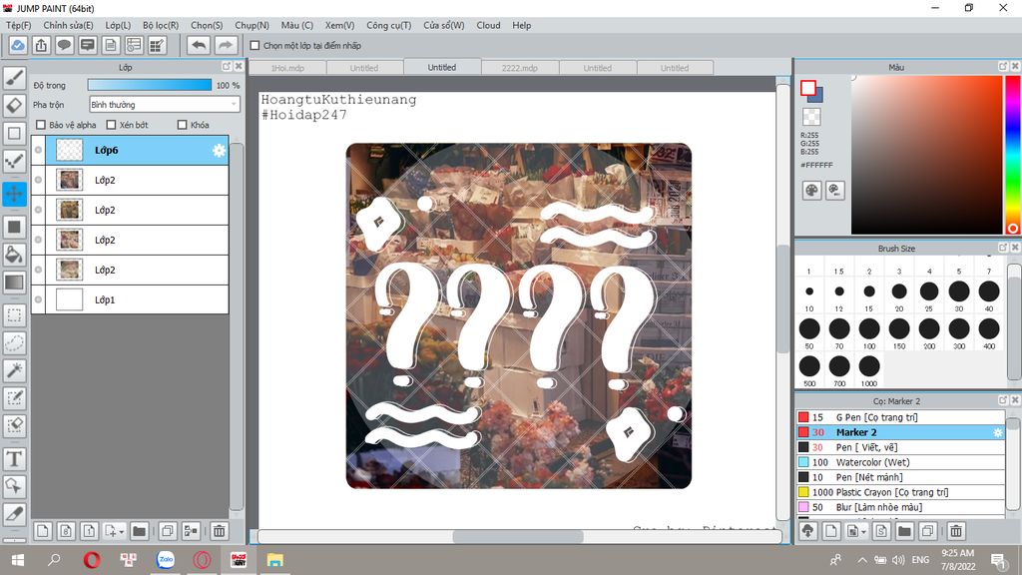Toggle visibility of layer Lớp6
This screenshot has height=575, width=1022.
(x=39, y=150)
